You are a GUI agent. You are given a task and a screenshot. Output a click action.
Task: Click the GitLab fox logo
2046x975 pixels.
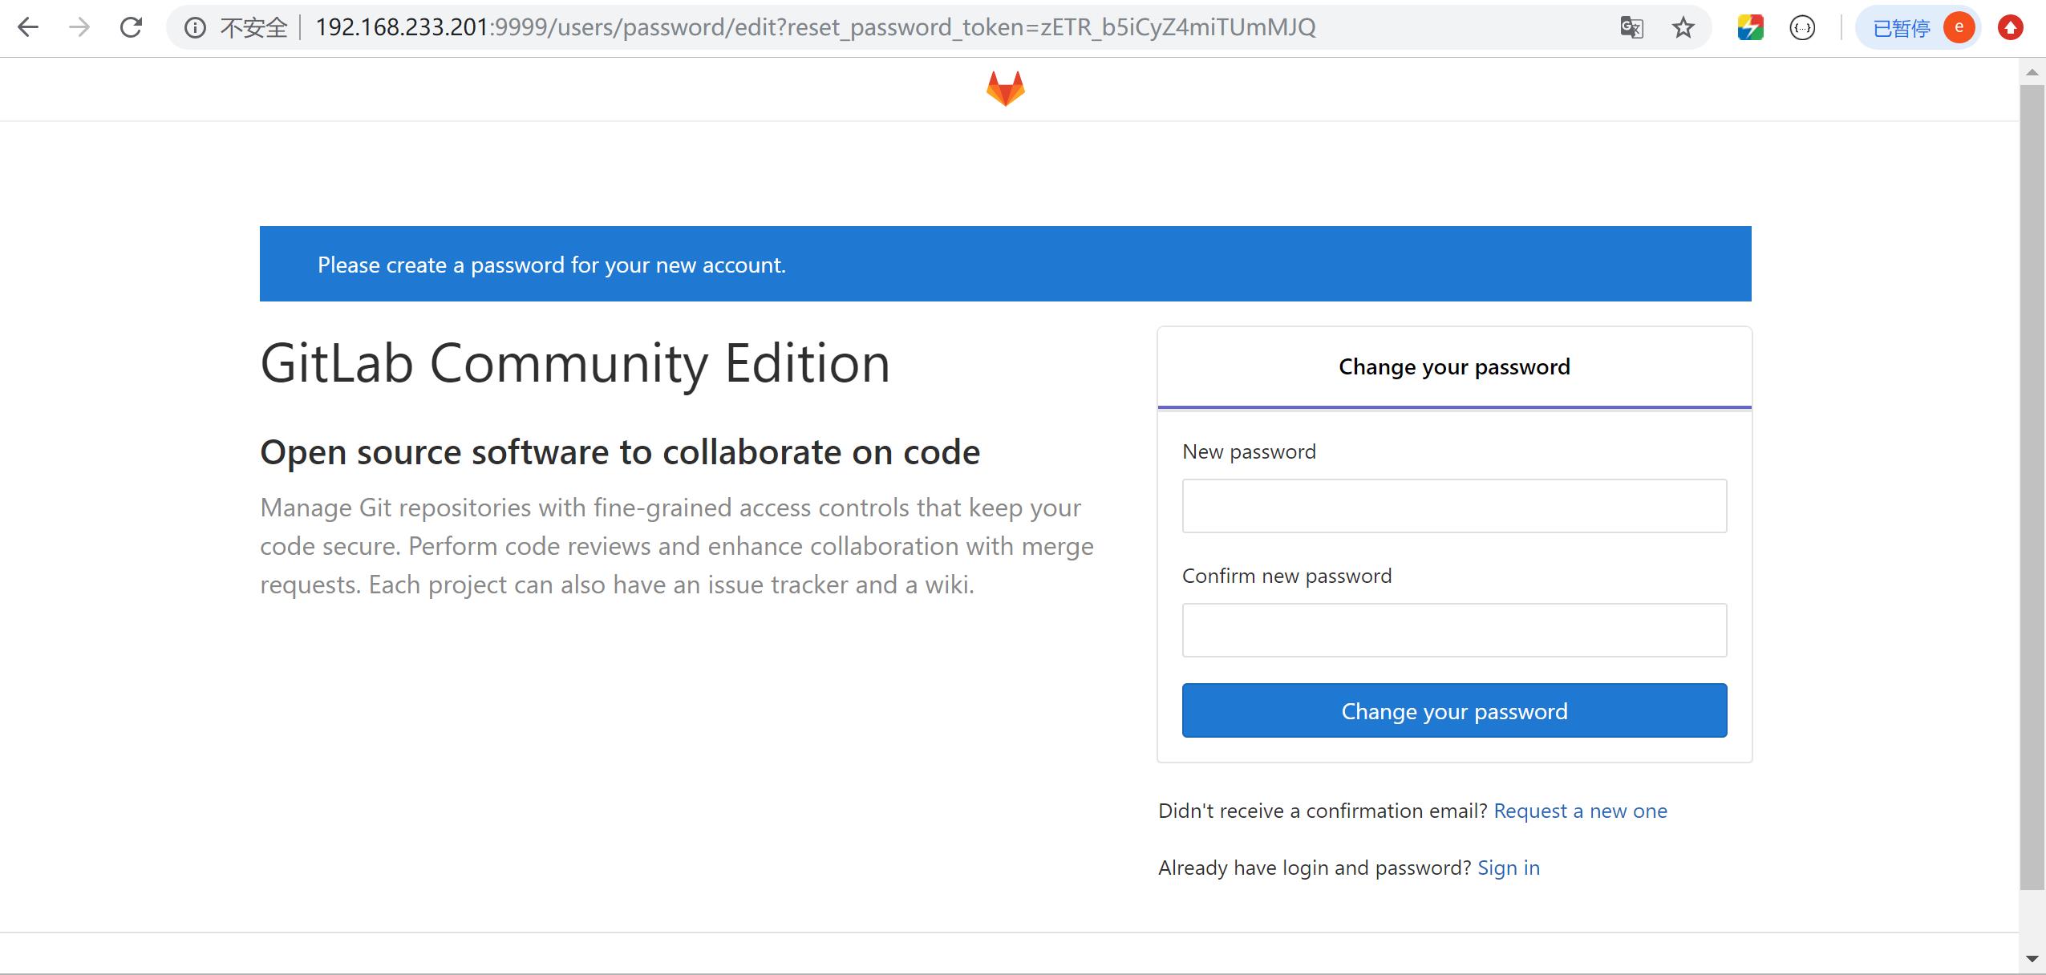click(x=1005, y=88)
